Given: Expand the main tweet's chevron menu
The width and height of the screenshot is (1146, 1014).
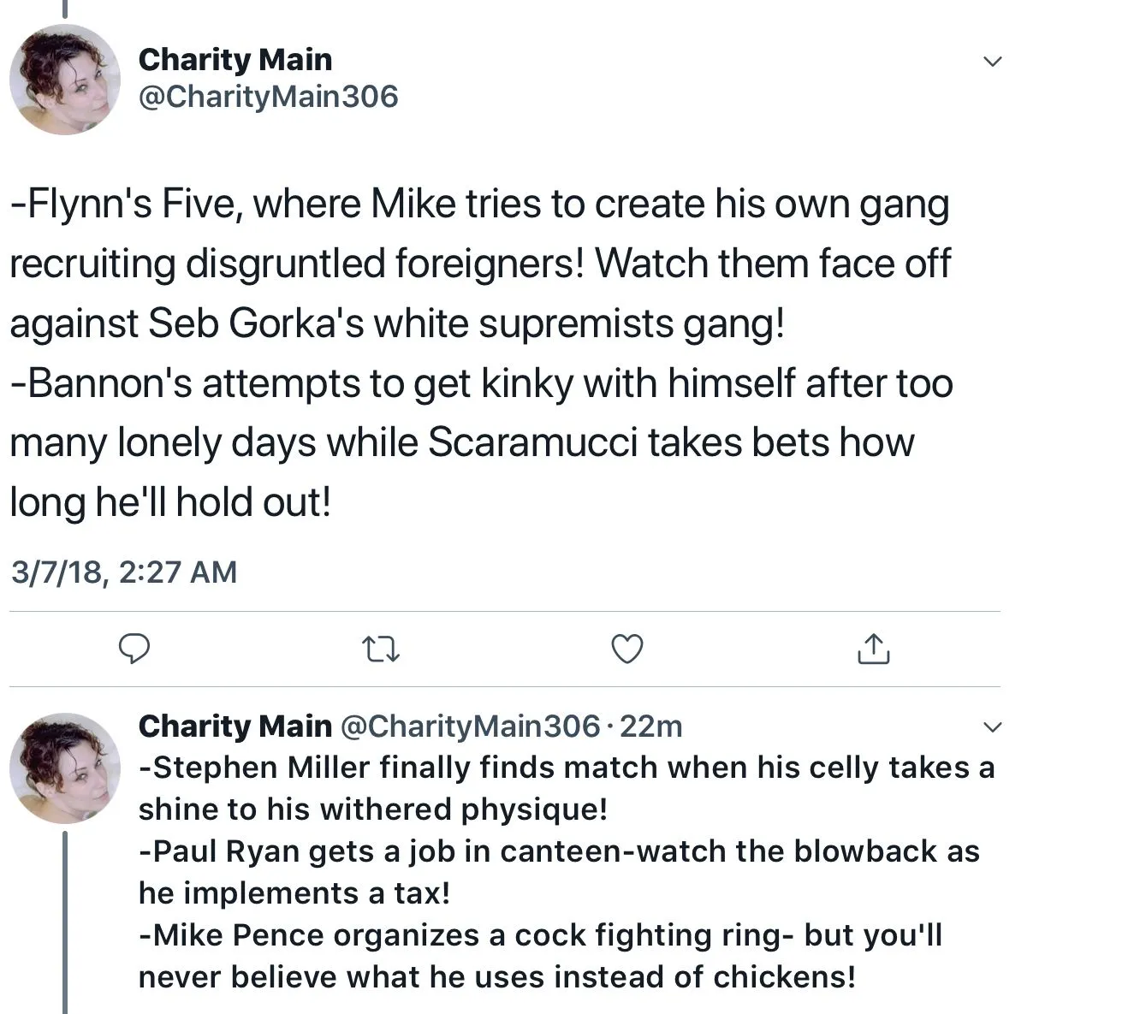Looking at the screenshot, I should point(992,62).
